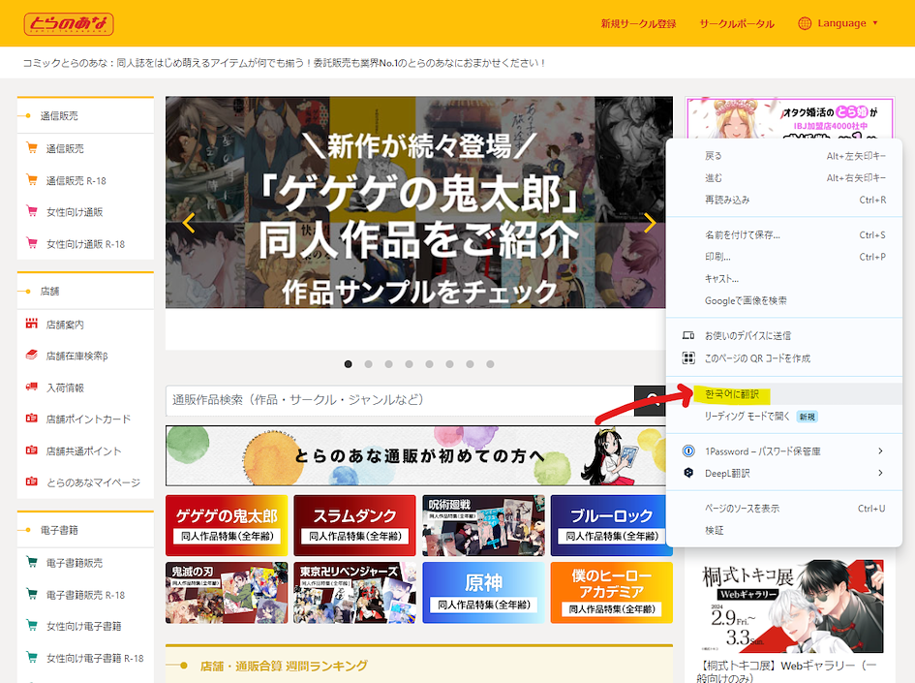Choose 検証 in the context menu
915x683 pixels.
point(783,530)
